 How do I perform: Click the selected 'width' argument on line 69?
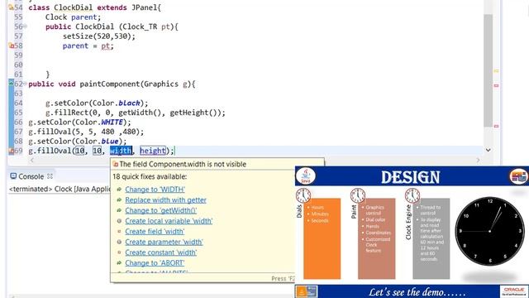tap(121, 151)
